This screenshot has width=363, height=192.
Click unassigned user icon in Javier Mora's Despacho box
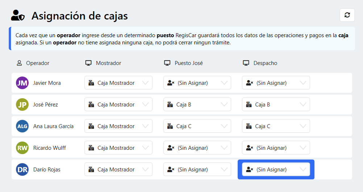[x=249, y=83]
